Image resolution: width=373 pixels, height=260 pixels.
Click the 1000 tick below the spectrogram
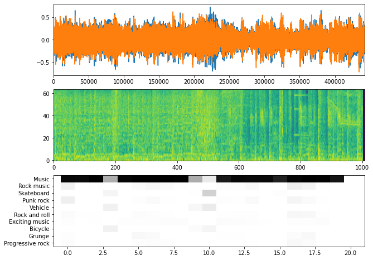point(362,167)
